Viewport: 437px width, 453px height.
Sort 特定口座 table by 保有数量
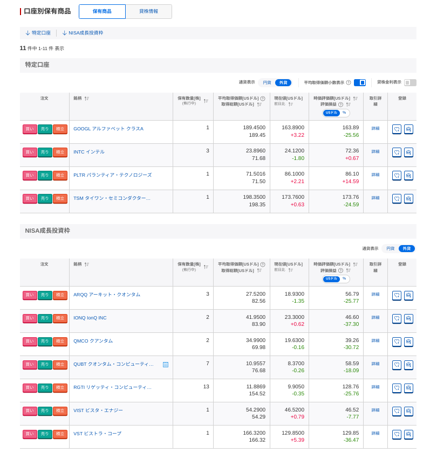(206, 101)
